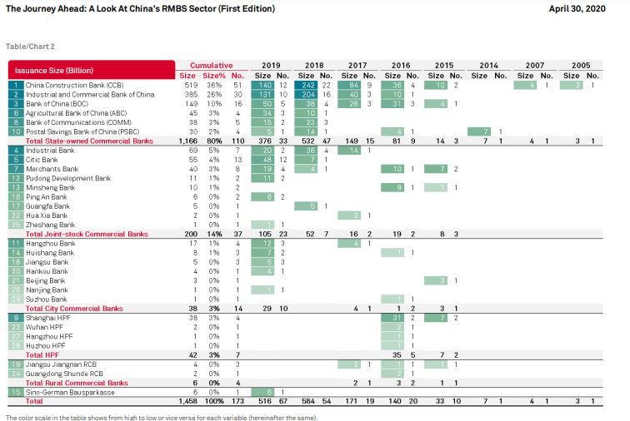Click the dark 242 cell for CCB in 2018
Viewport: 630px width, 421px height.
[307, 85]
